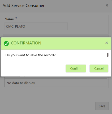Click the green confirmation header bar
112x114 pixels.
pos(56,43)
